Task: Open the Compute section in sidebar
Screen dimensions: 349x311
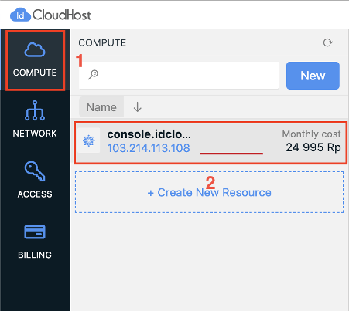Action: click(35, 60)
